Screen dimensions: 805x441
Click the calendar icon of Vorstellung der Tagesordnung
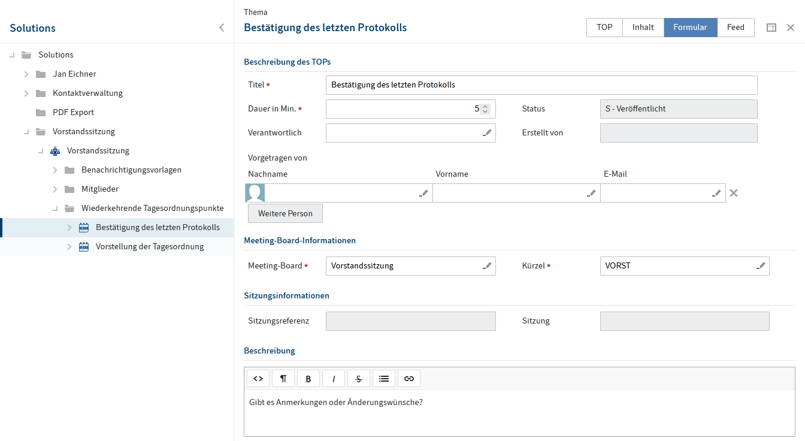click(84, 247)
